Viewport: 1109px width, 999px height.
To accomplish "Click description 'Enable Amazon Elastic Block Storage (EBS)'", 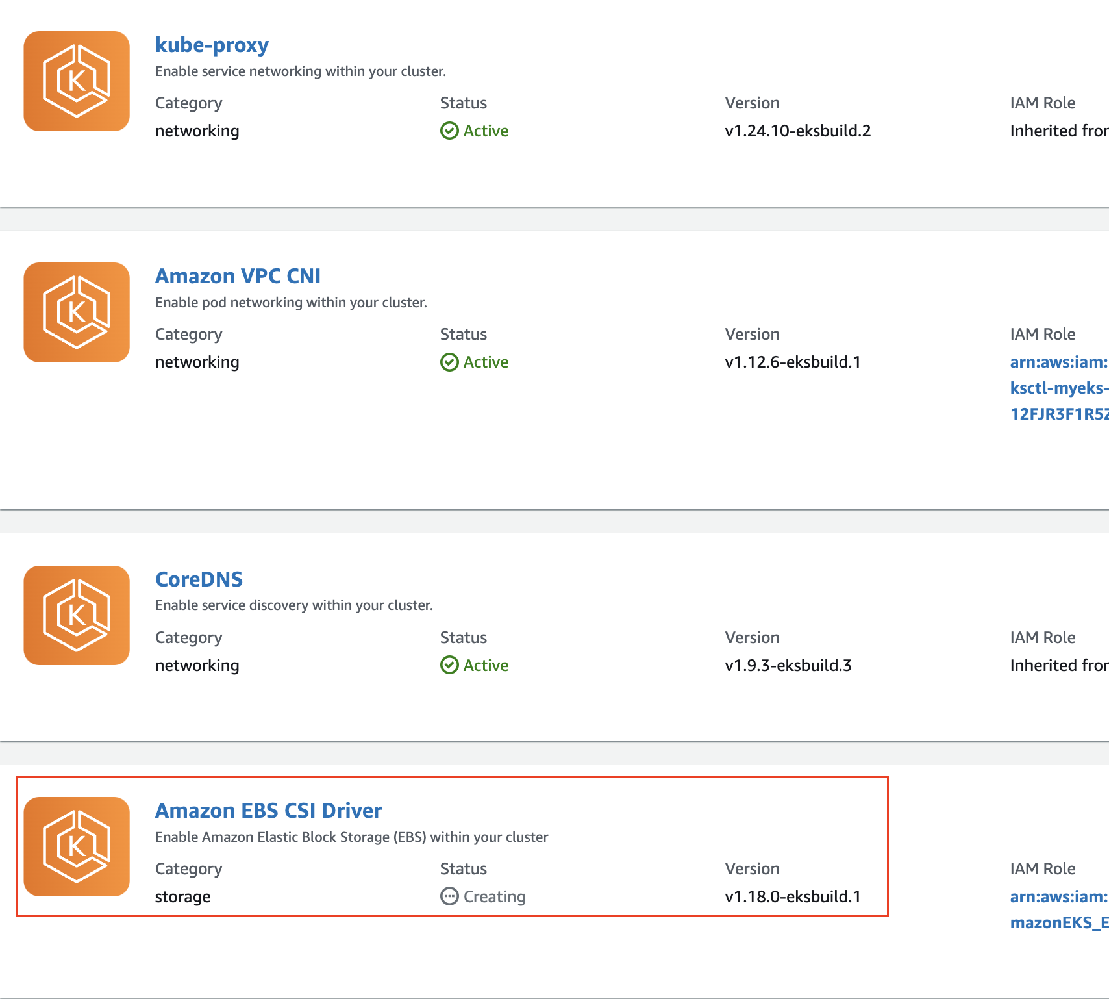I will 351,837.
